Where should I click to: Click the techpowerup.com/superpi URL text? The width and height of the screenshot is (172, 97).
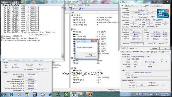click(x=20, y=40)
